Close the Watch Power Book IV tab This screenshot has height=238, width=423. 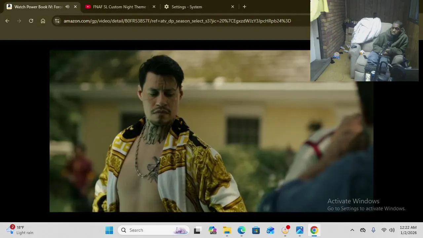point(75,7)
